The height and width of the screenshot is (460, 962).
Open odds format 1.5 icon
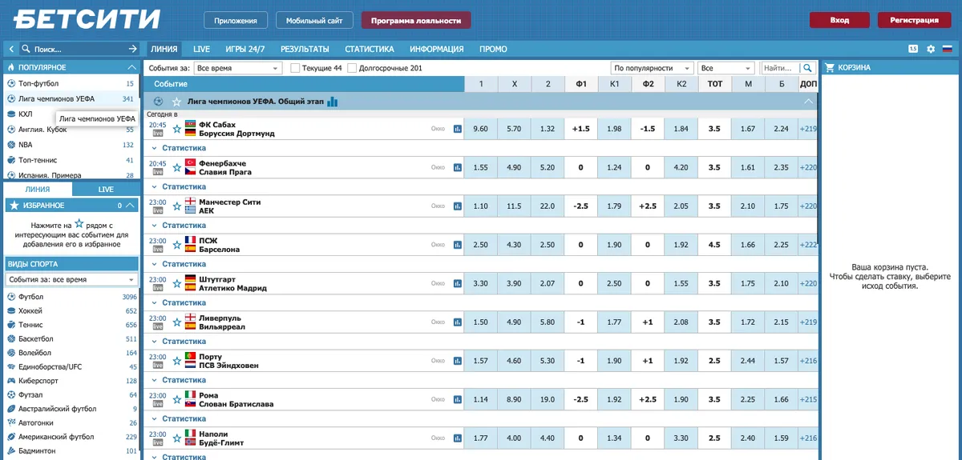[913, 49]
